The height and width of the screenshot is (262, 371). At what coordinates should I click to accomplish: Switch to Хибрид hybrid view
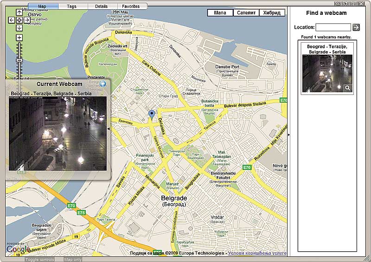click(x=272, y=13)
